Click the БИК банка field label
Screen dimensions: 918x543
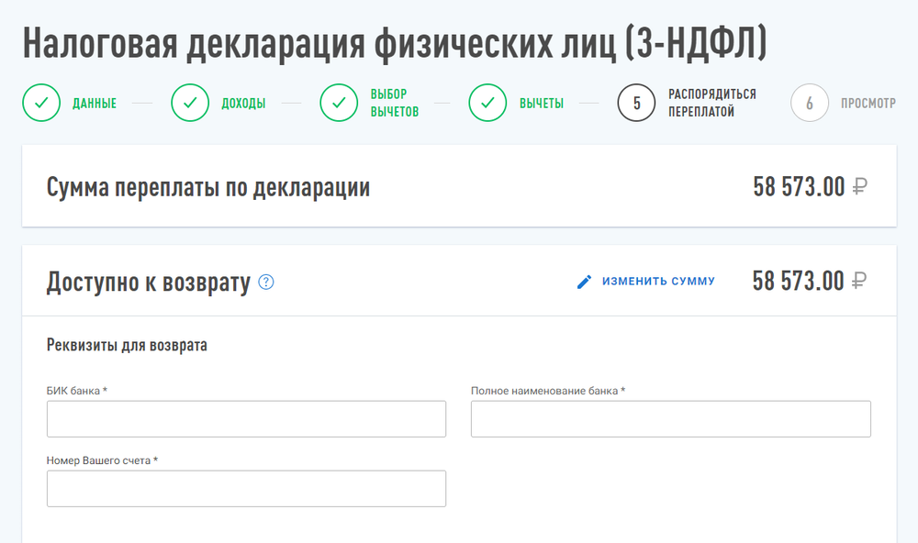(77, 391)
